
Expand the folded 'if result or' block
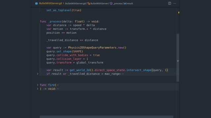point(38,74)
